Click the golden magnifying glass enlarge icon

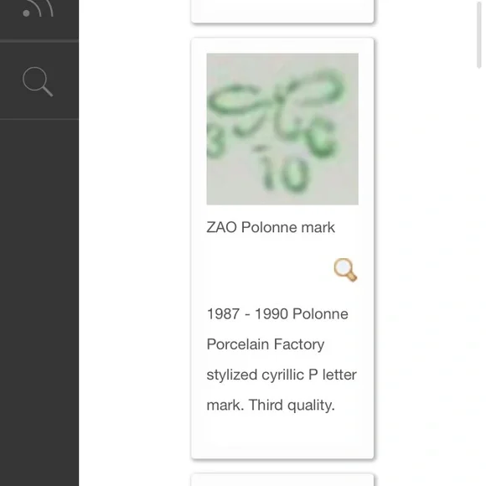[x=345, y=270]
